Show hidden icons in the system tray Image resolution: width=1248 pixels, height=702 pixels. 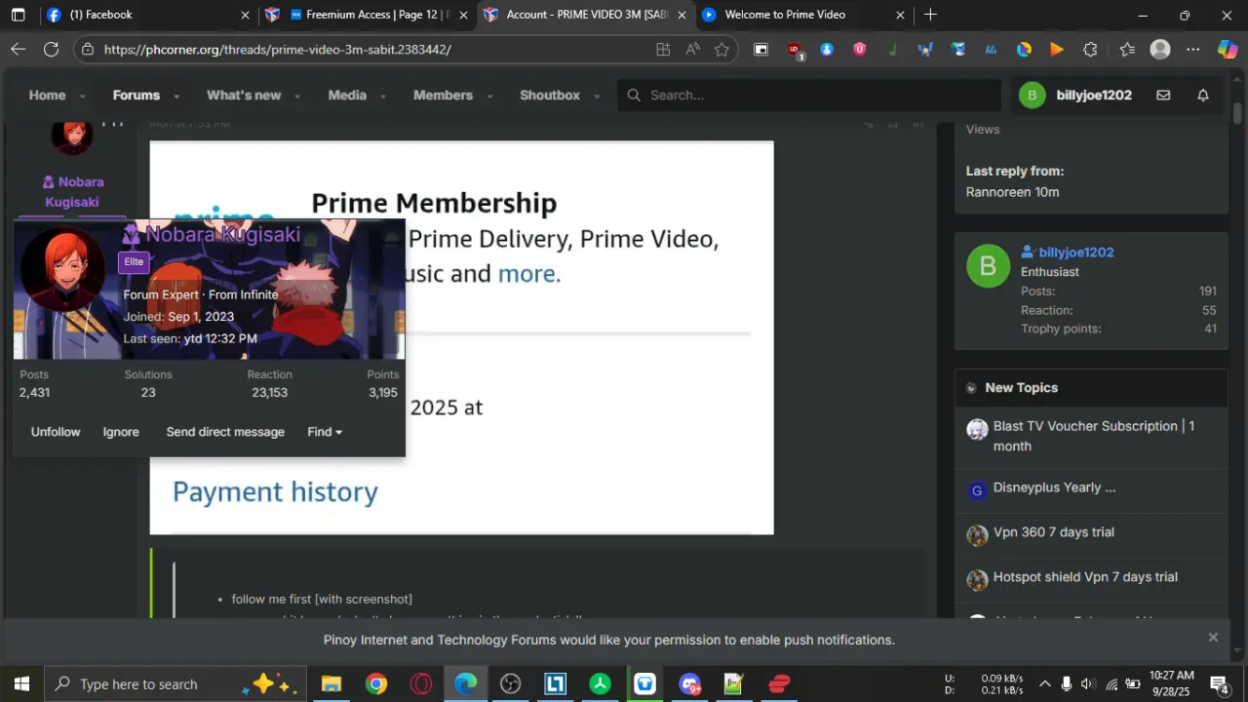(x=1044, y=684)
